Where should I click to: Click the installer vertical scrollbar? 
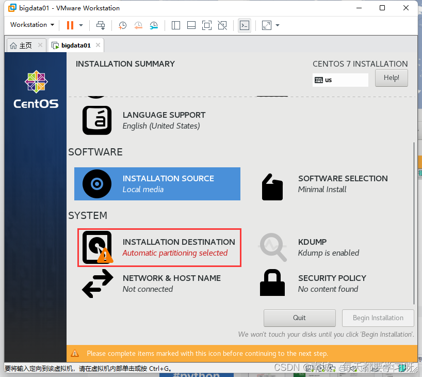point(414,223)
